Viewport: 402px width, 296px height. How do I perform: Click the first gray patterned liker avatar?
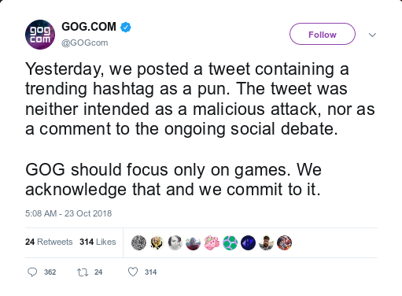click(138, 242)
